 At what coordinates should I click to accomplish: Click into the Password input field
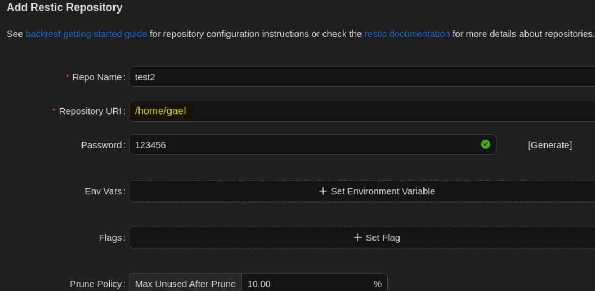pos(304,145)
